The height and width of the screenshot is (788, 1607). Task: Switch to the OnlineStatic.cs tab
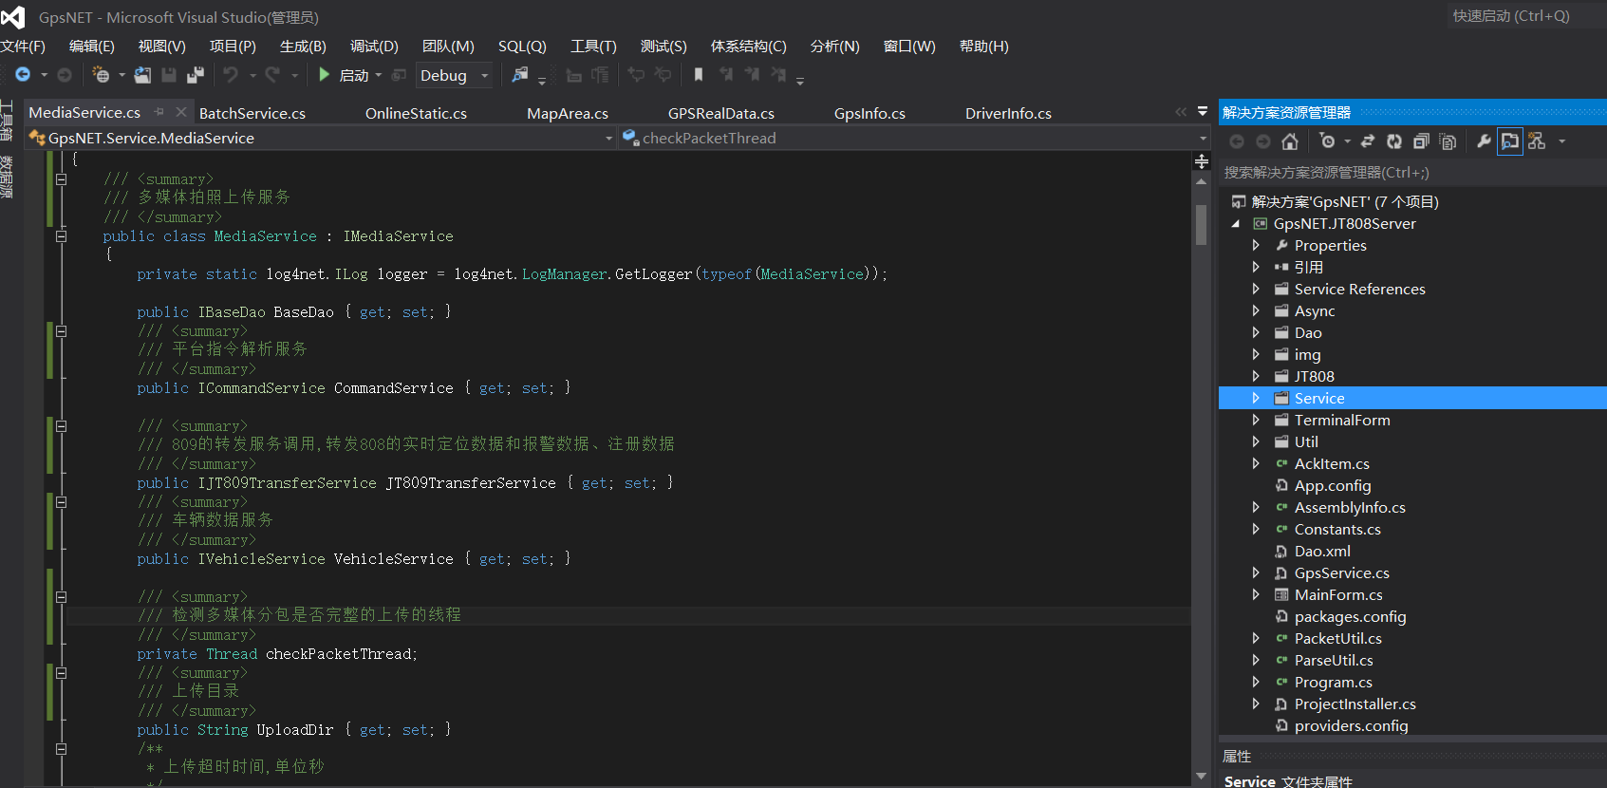(x=416, y=113)
